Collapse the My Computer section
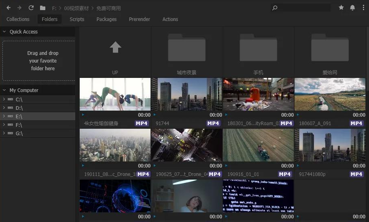The height and width of the screenshot is (222, 369). coord(4,90)
